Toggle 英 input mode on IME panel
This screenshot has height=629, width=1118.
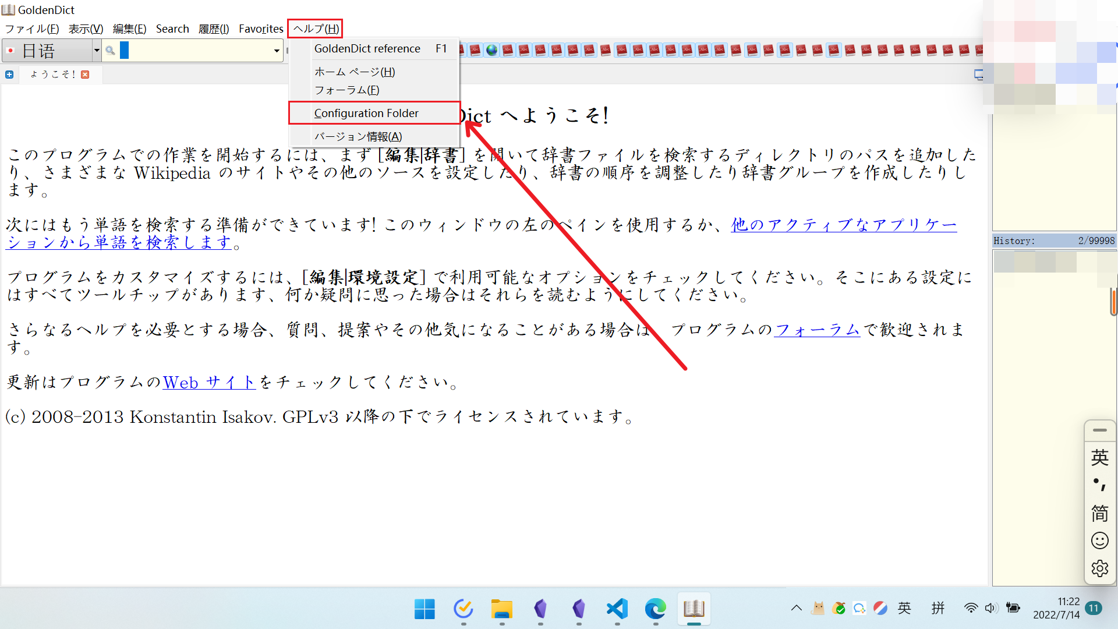pos(1099,457)
